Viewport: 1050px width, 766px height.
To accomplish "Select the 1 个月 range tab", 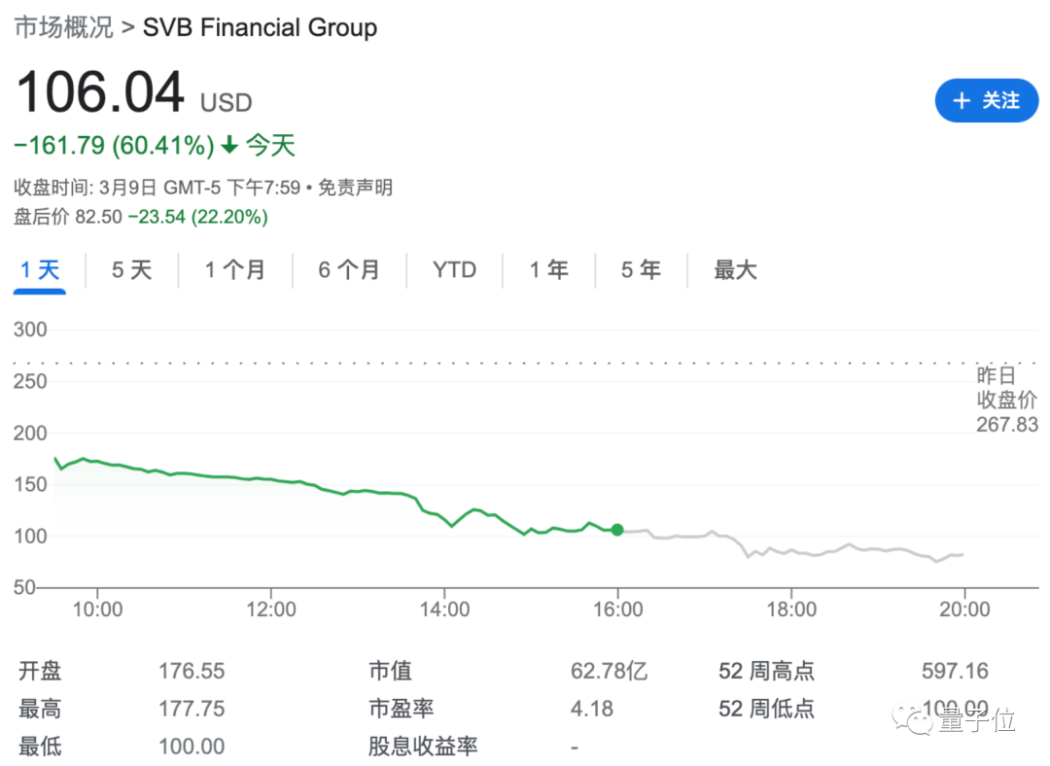I will [234, 270].
